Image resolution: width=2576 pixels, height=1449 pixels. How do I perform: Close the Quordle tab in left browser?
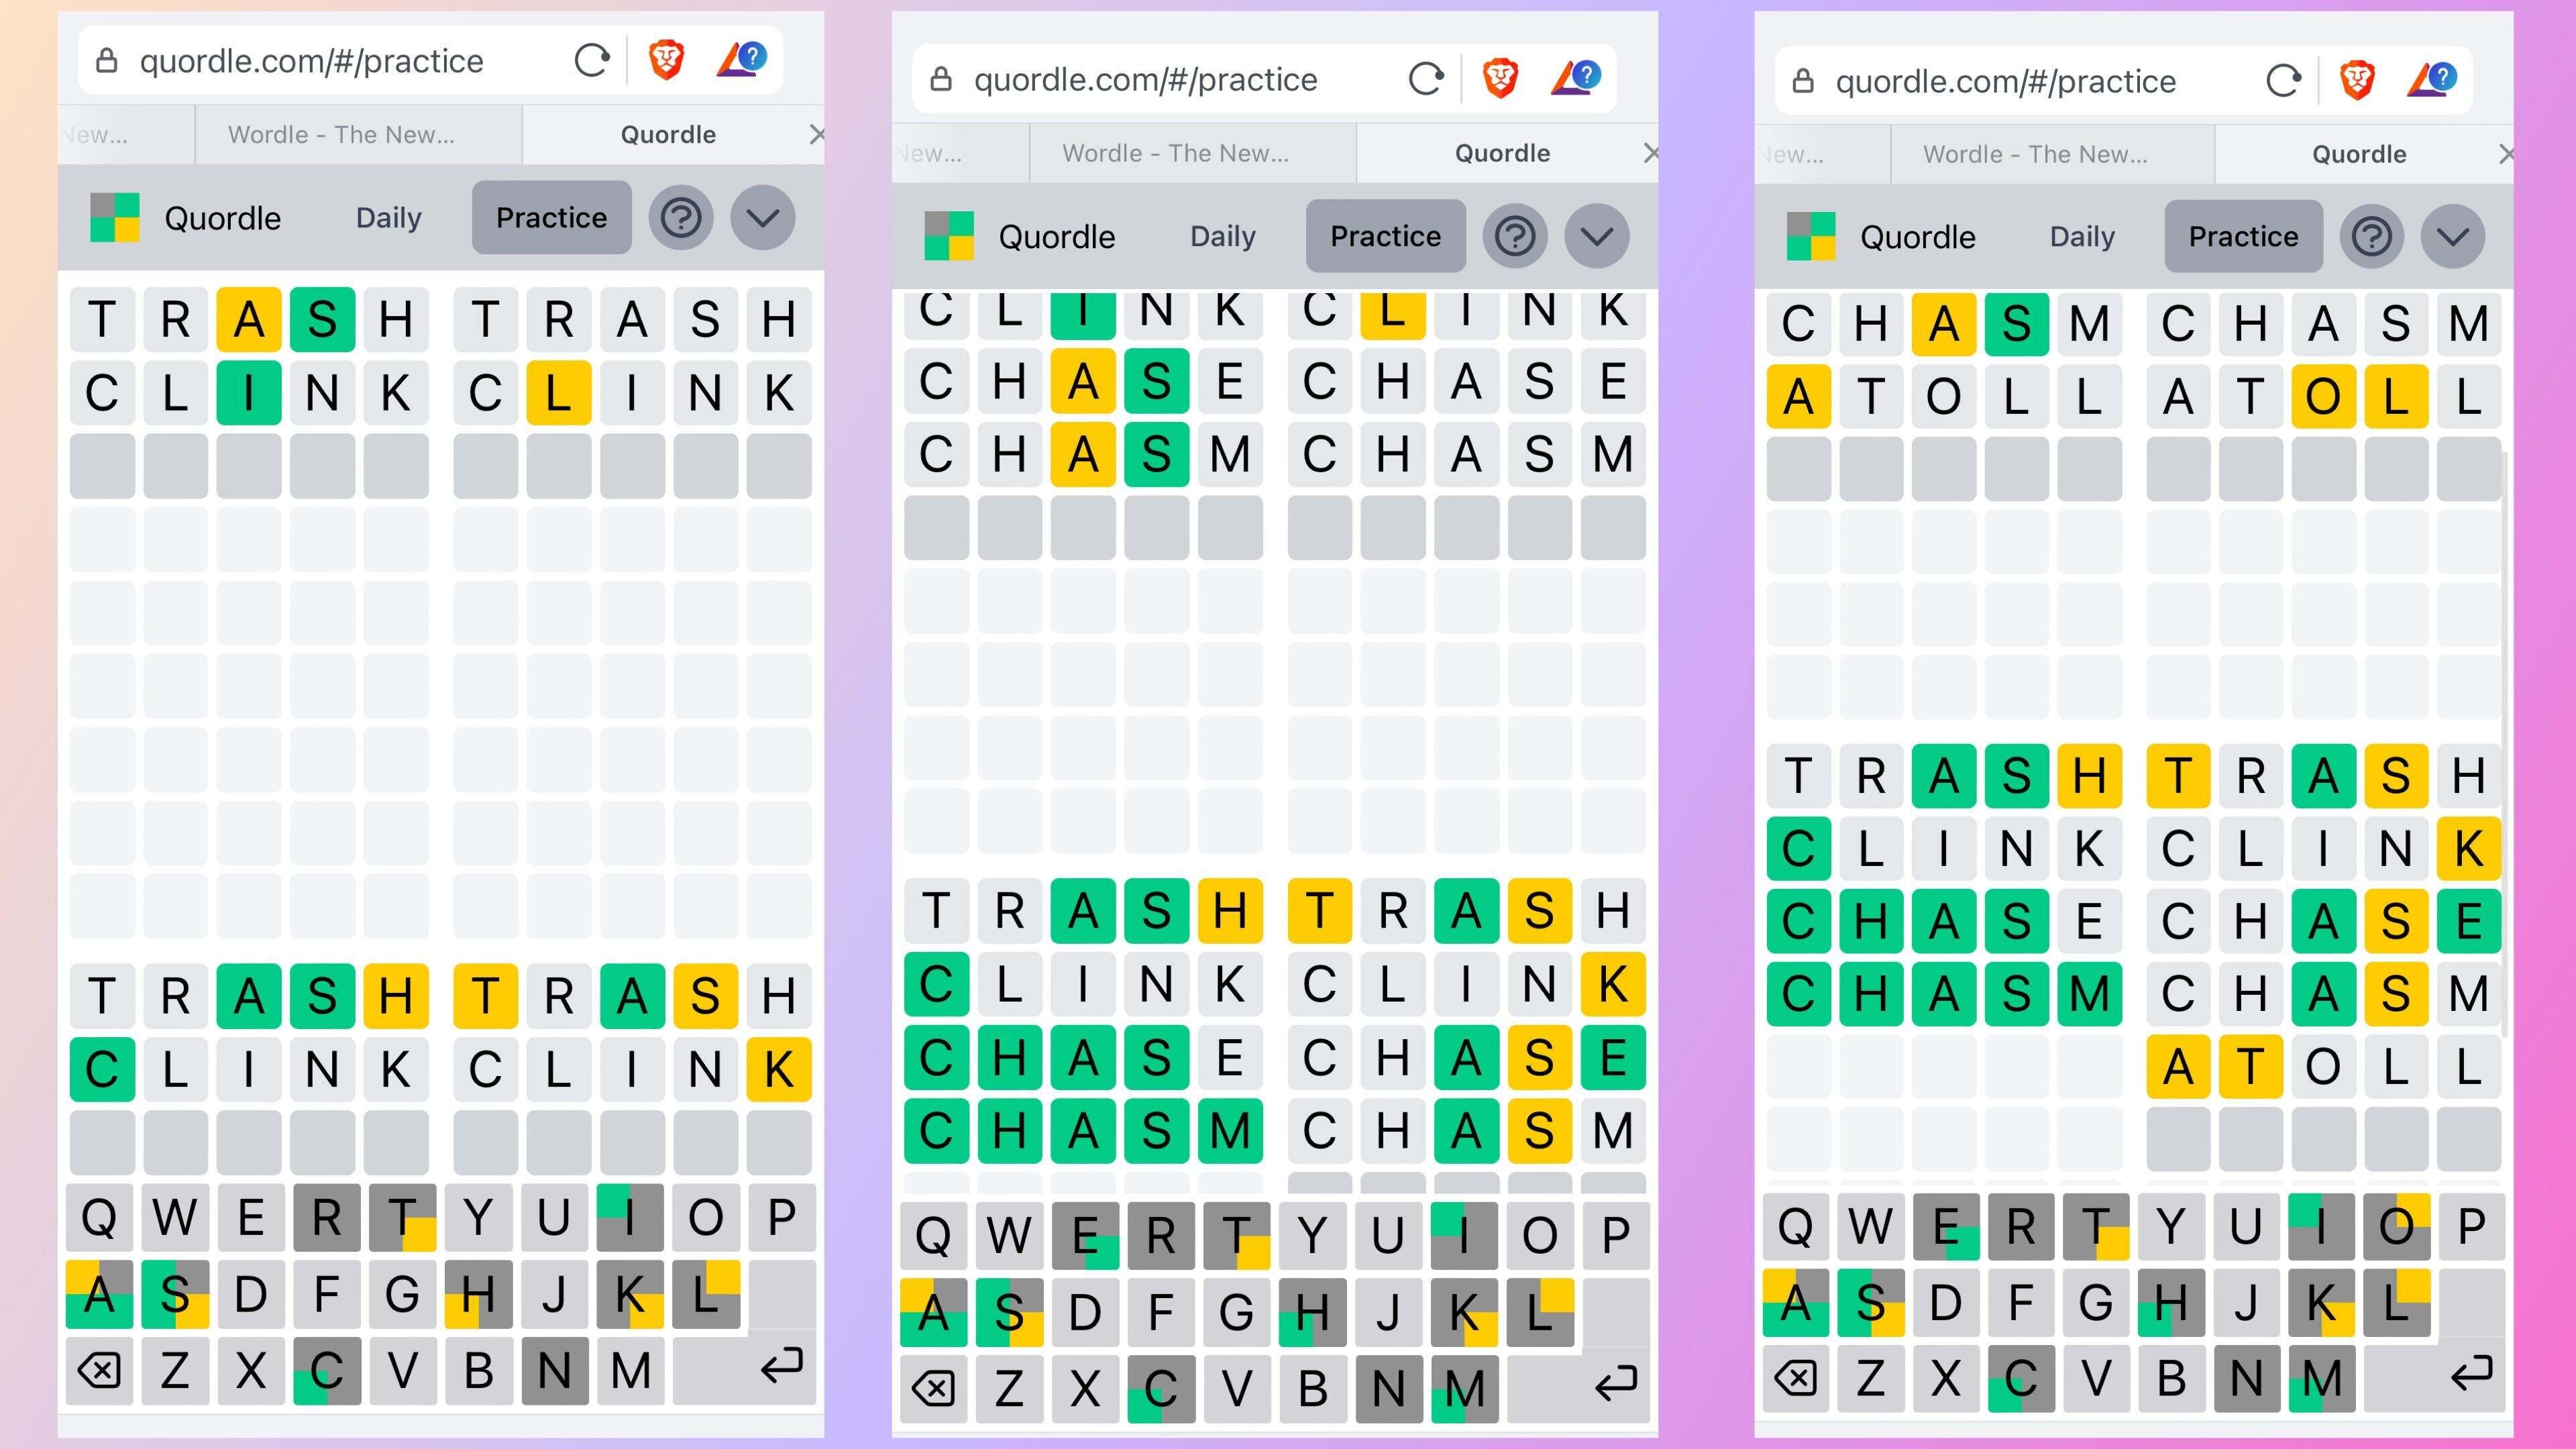pos(817,134)
